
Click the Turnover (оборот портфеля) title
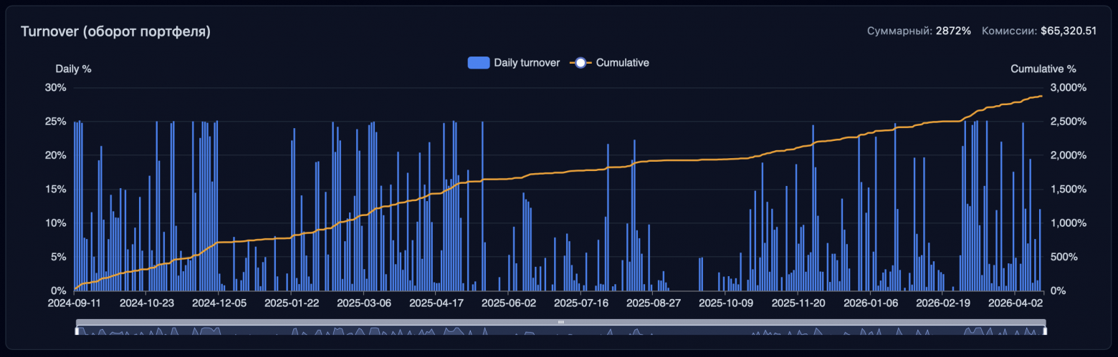115,31
